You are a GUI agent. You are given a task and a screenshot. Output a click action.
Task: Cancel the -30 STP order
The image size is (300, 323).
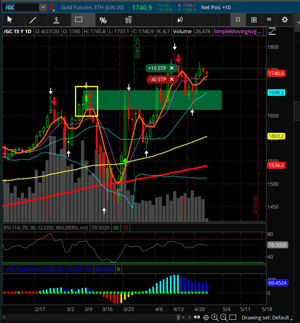pyautogui.click(x=172, y=79)
